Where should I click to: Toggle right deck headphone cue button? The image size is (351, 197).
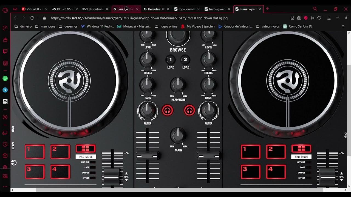coord(189,111)
